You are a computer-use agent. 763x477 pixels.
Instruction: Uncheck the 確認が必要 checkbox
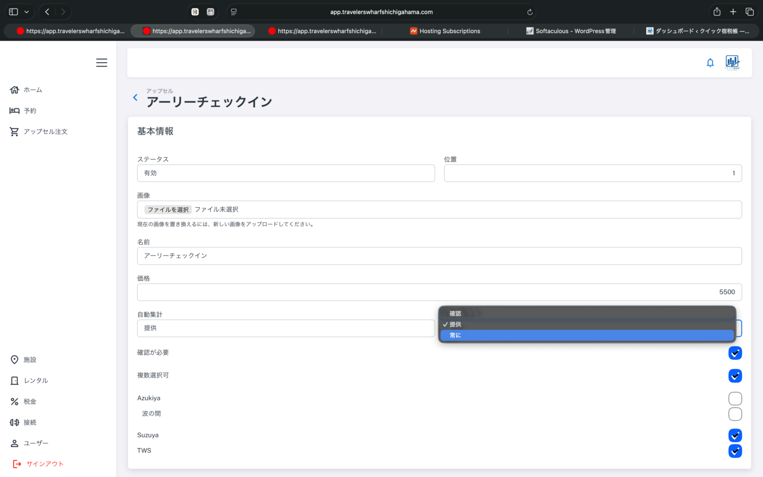pos(735,353)
